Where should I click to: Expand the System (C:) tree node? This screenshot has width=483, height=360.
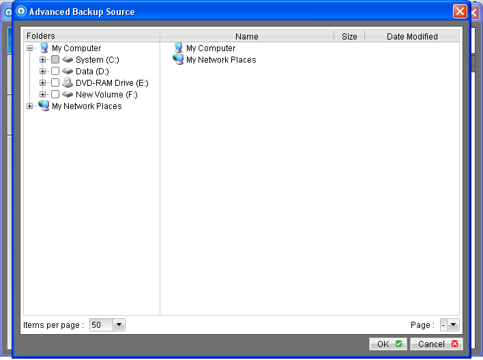pos(43,60)
